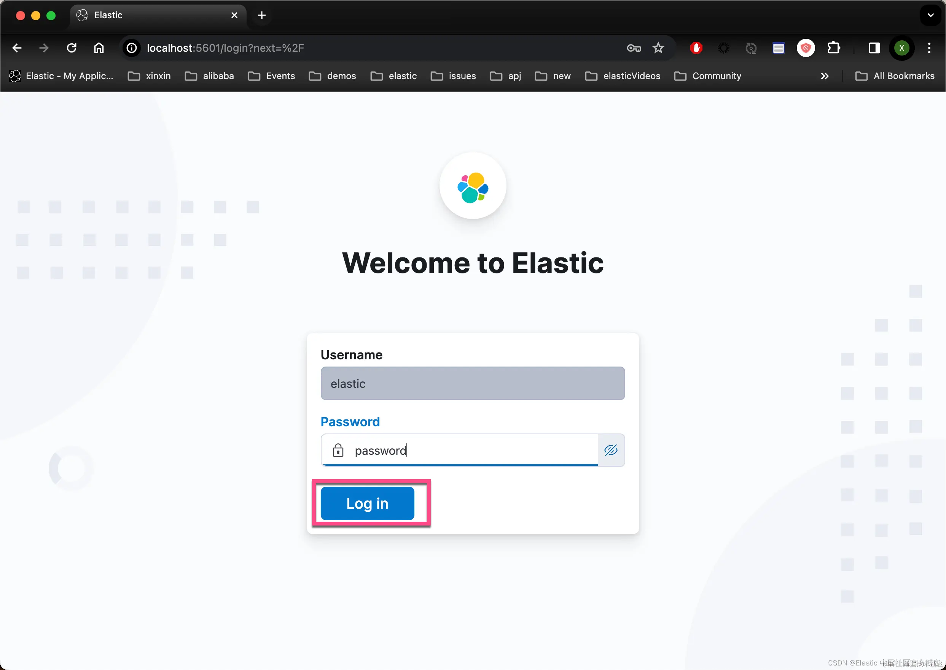The image size is (946, 670).
Task: Open Elastic - My Applic... bookmark
Action: 61,76
